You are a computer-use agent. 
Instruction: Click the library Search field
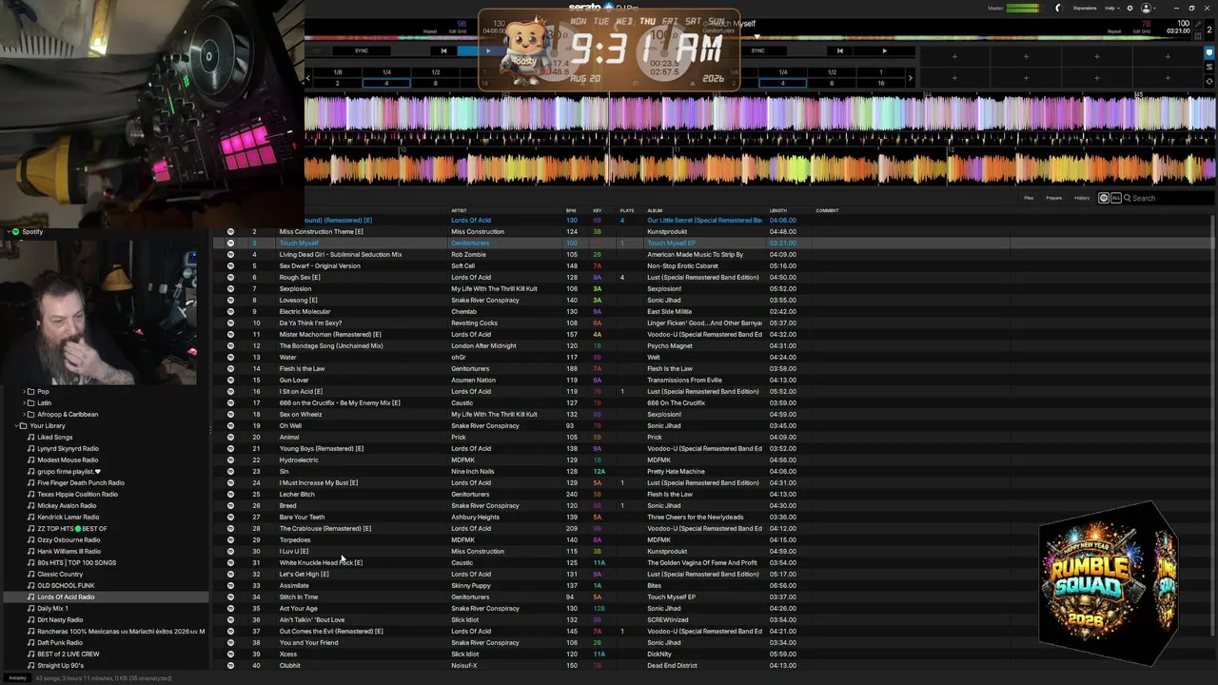coord(1169,198)
